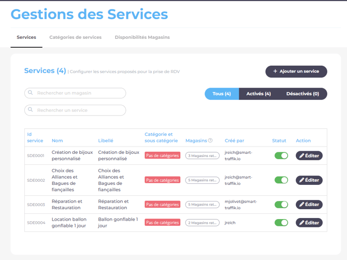Edit the Création de bijoux personnalisé service

click(x=309, y=155)
